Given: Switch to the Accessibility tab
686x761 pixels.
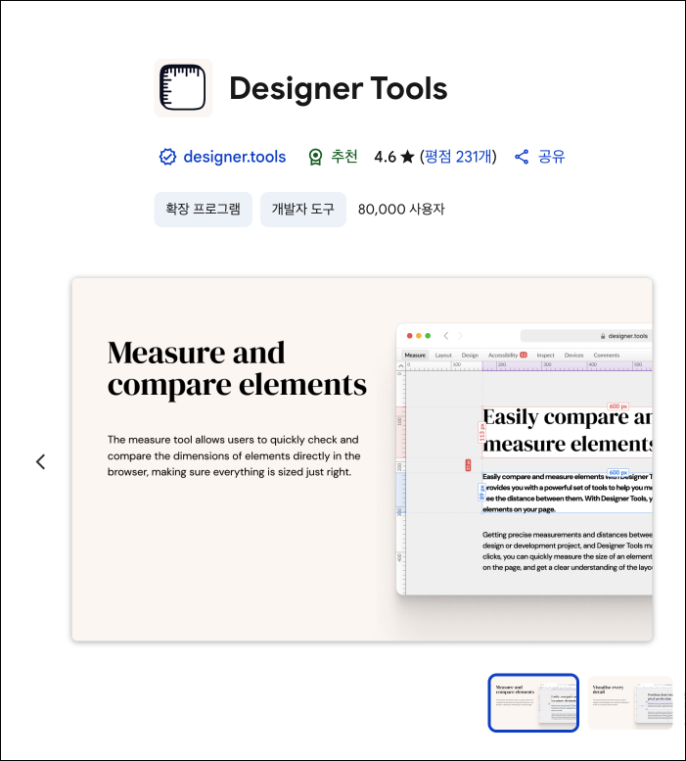Looking at the screenshot, I should 503,355.
